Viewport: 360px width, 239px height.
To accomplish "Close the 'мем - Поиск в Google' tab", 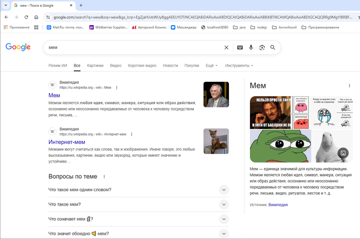I will 71,5.
